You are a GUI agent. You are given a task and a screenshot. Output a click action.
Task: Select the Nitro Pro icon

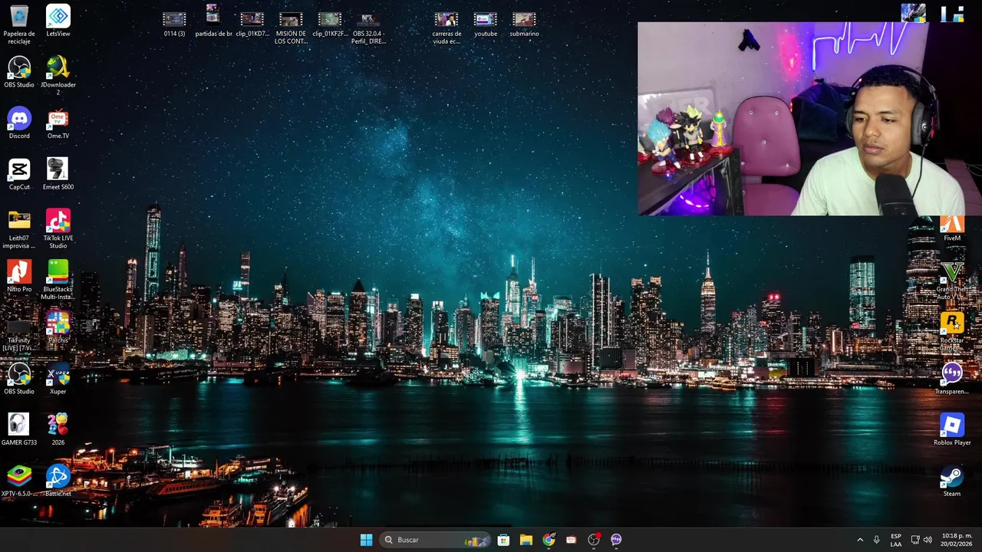point(19,276)
